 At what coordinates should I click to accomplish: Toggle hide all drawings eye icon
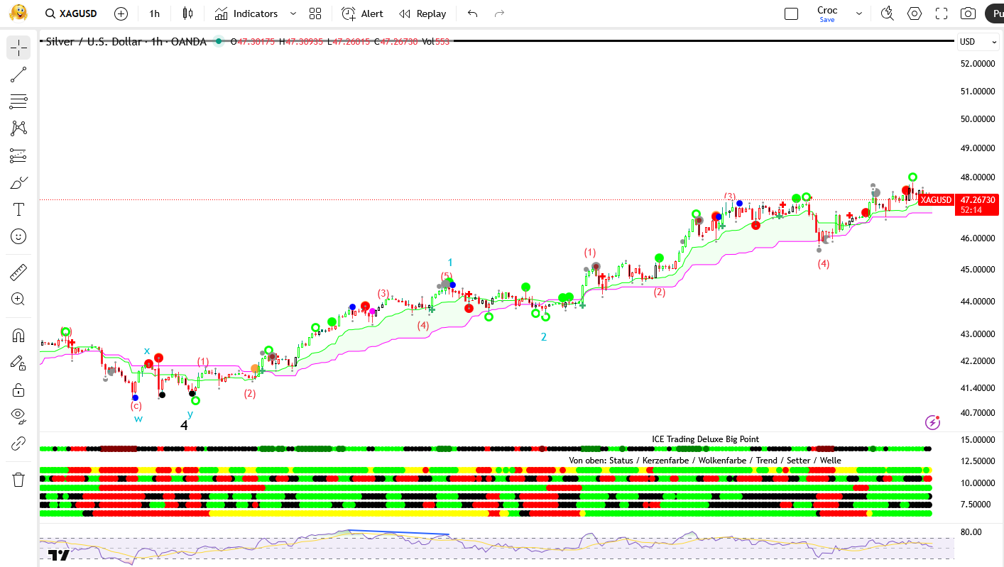(x=18, y=415)
